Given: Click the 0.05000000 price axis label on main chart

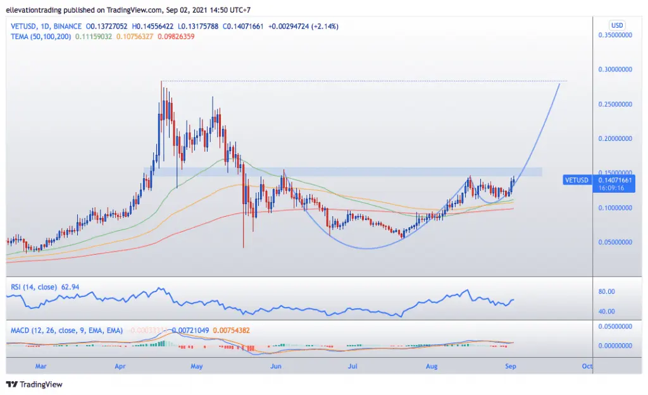Looking at the screenshot, I should coord(615,242).
